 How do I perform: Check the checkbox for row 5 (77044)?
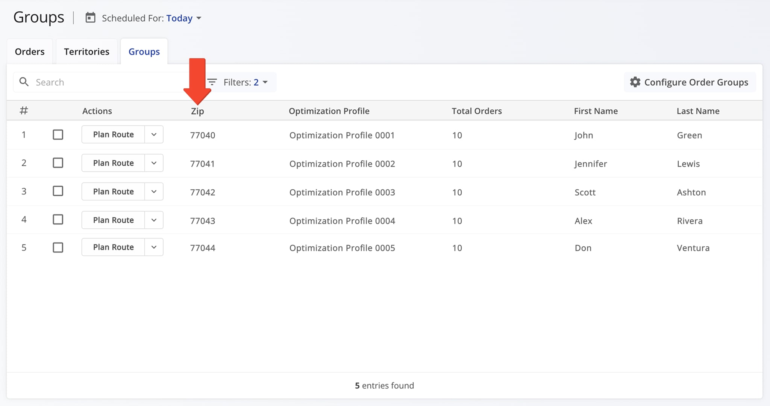(58, 248)
